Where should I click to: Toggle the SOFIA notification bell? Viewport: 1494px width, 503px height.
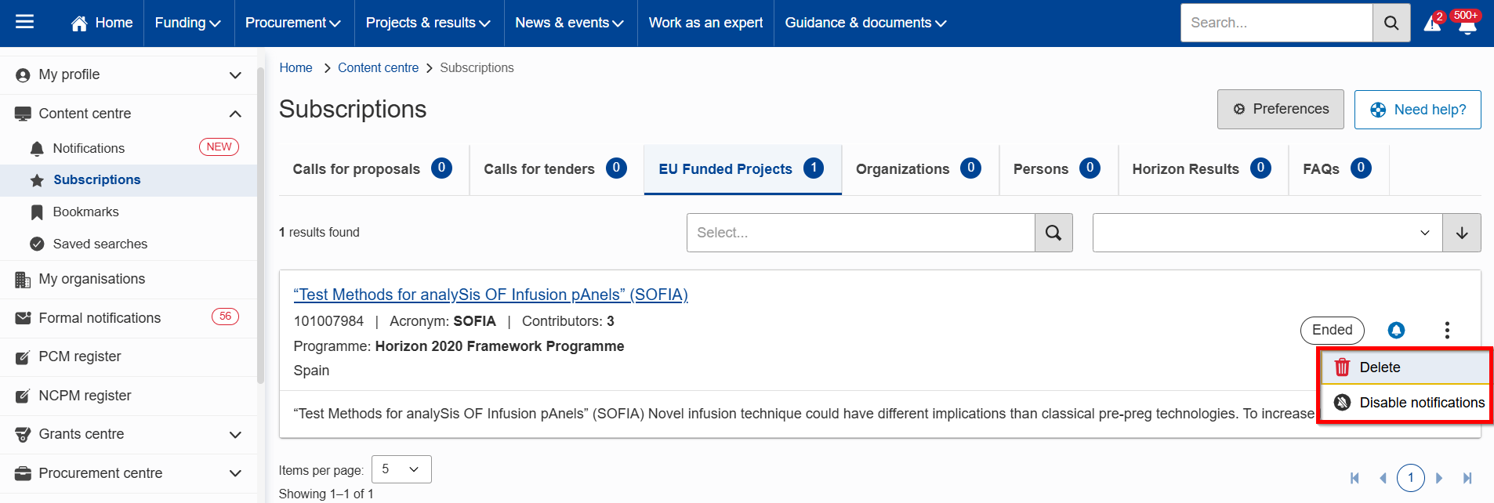click(1396, 331)
